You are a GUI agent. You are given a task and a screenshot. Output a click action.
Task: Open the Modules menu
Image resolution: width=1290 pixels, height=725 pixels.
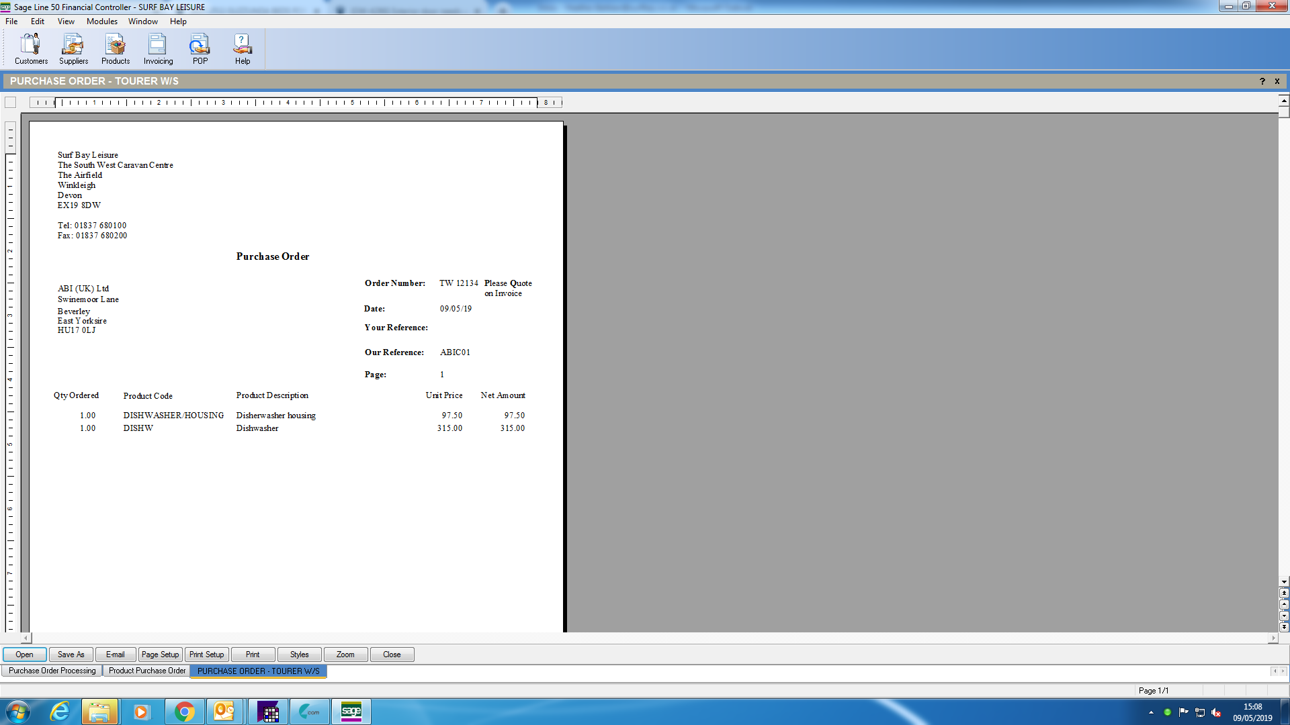[x=101, y=21]
